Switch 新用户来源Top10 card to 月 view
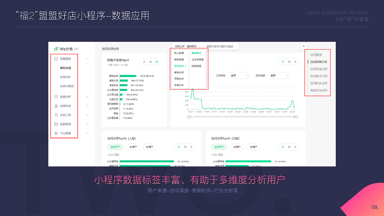This screenshot has height=216, width=384. click(x=157, y=62)
